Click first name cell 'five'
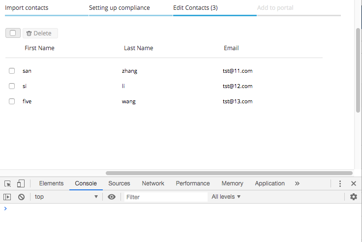 [27, 101]
